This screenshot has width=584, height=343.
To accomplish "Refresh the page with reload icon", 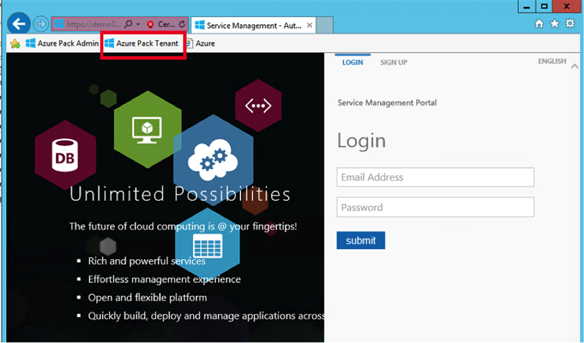I will click(x=182, y=24).
